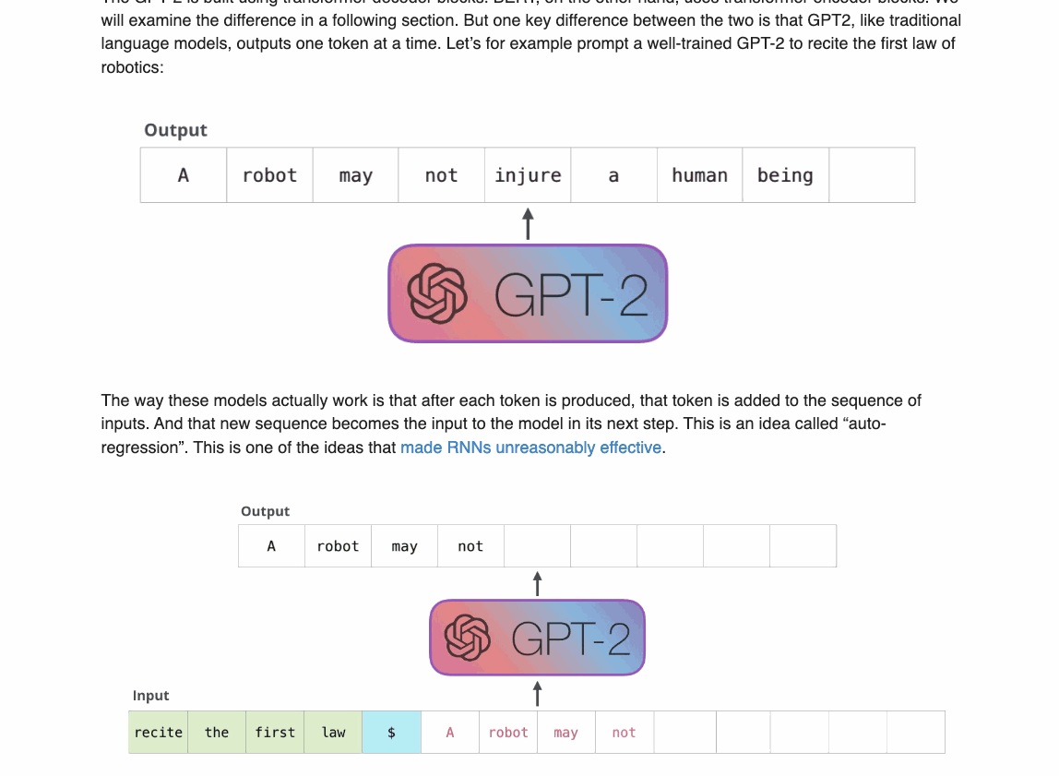This screenshot has height=776, width=1059.
Task: Click the "GPT-2" lettering in the smaller model box
Action: click(570, 638)
